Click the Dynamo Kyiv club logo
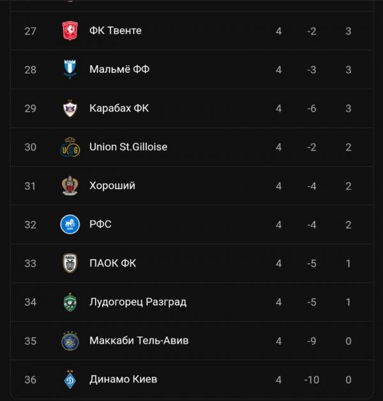The height and width of the screenshot is (401, 383). (70, 380)
